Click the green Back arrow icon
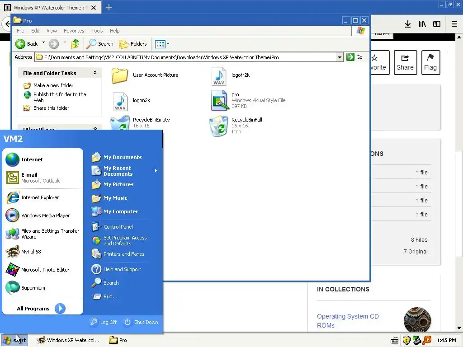Viewport: 463px width, 347px height. (x=20, y=44)
